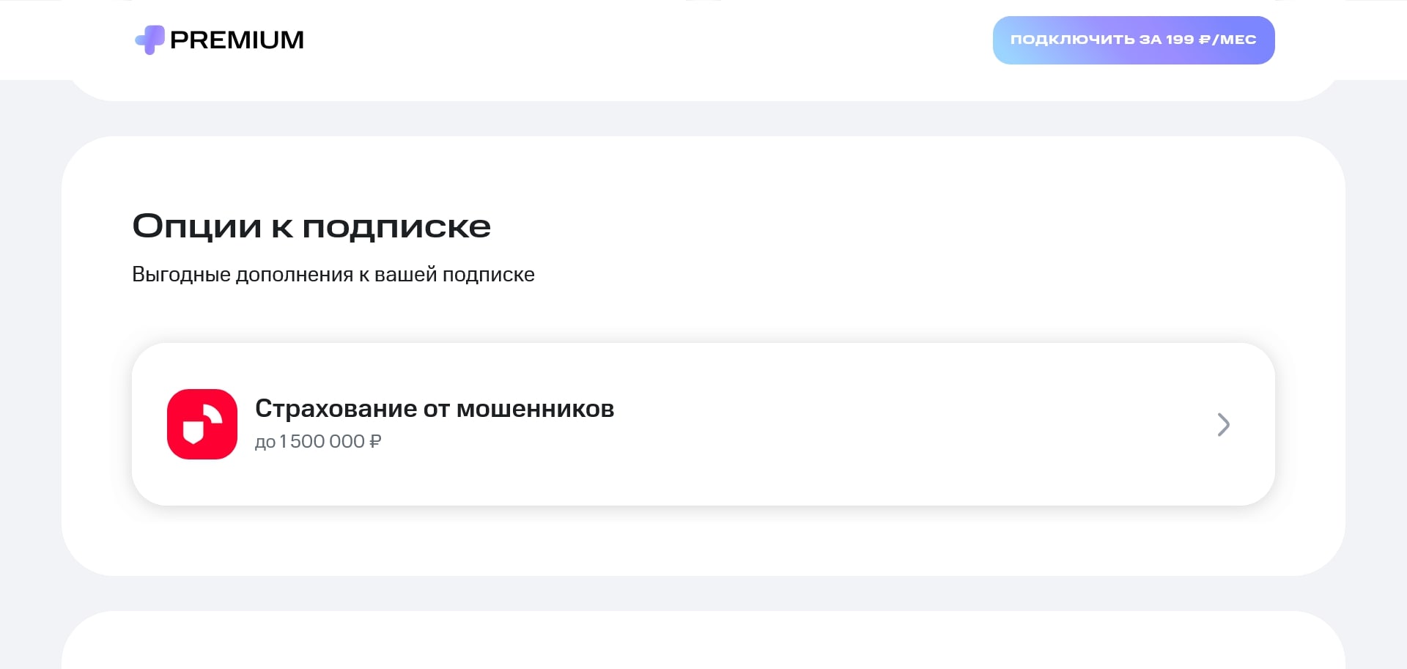Open Страхование от мошенников option

pyautogui.click(x=435, y=408)
